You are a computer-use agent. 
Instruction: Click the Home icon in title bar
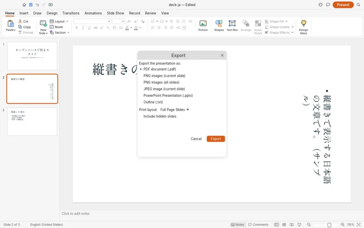tap(24, 5)
